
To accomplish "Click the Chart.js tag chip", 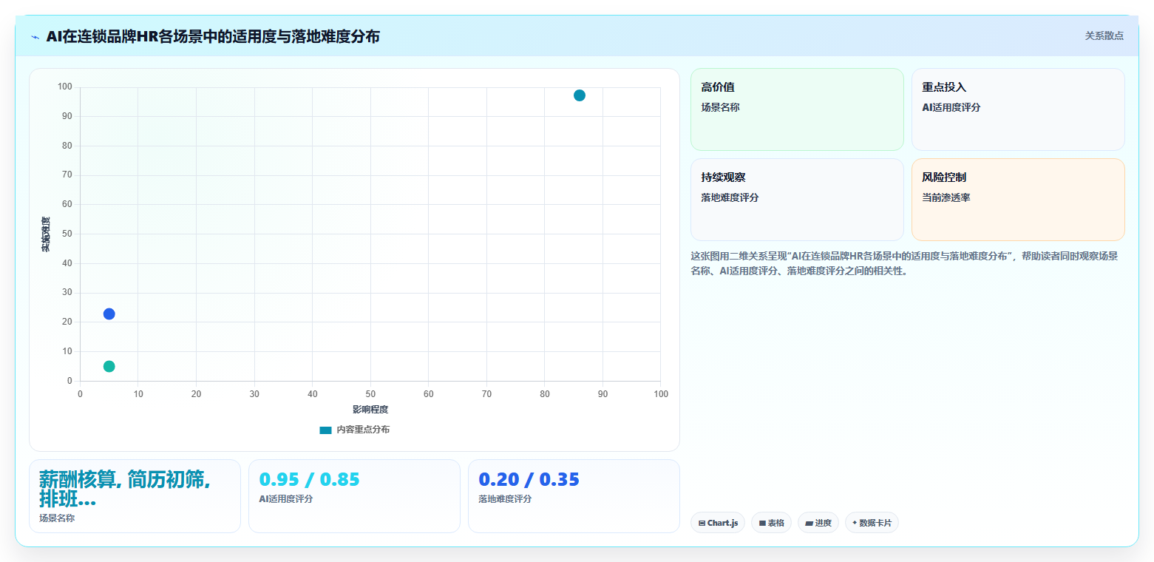I will [x=718, y=523].
